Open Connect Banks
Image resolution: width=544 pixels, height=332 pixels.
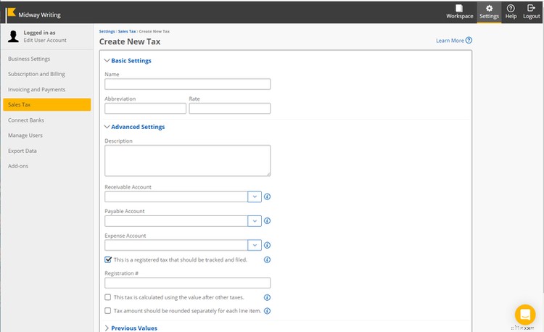point(26,120)
